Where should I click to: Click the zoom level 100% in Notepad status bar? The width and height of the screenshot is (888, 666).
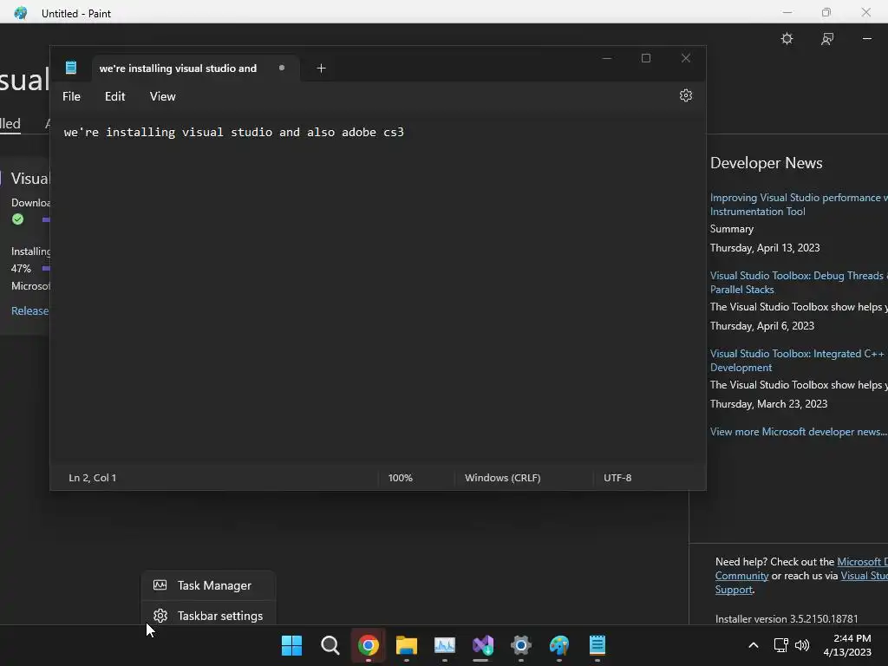tap(401, 478)
